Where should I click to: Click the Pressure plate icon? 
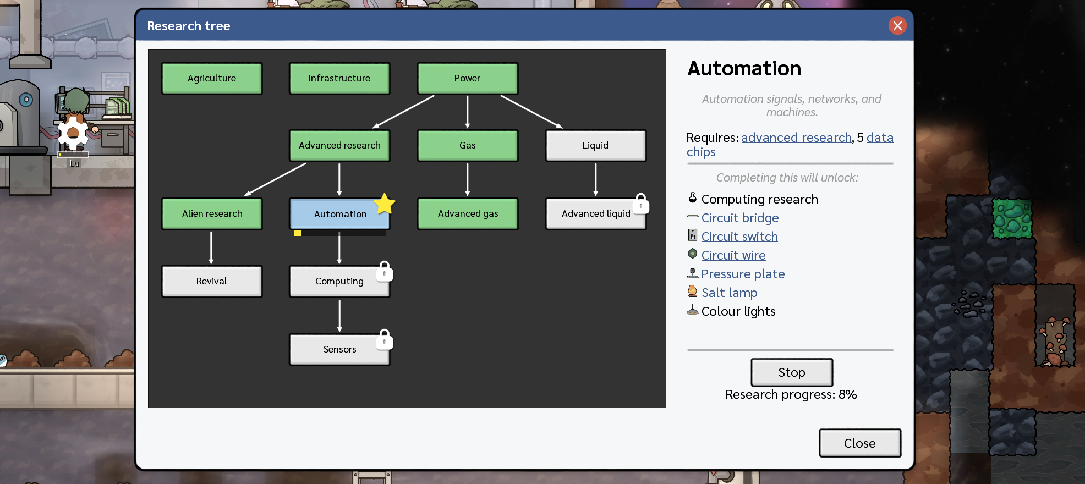click(x=693, y=273)
